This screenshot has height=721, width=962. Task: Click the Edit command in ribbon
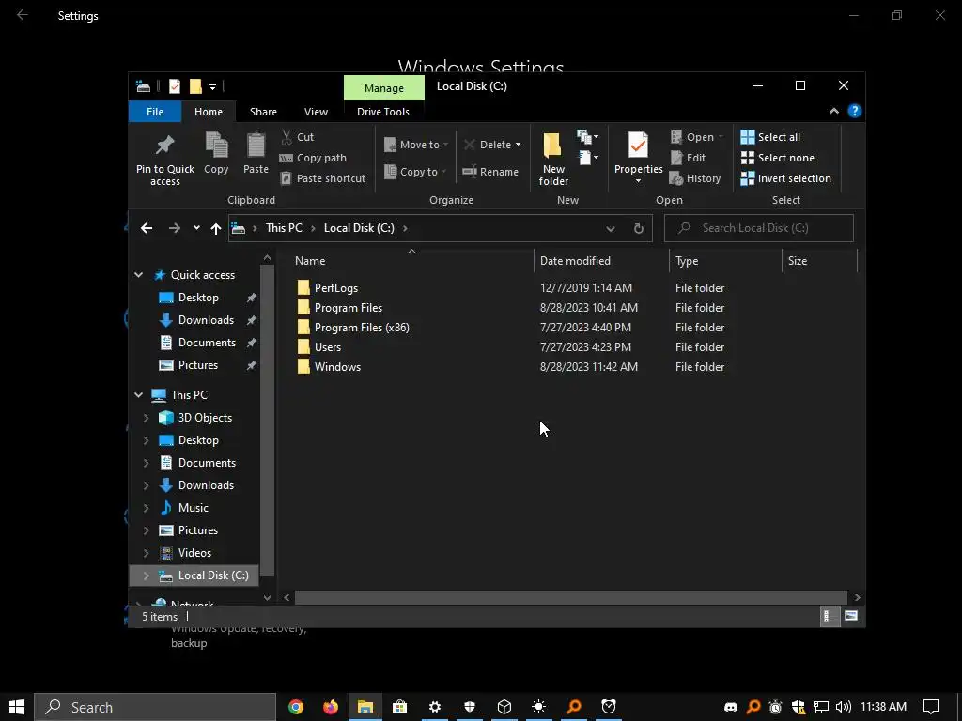click(x=688, y=158)
